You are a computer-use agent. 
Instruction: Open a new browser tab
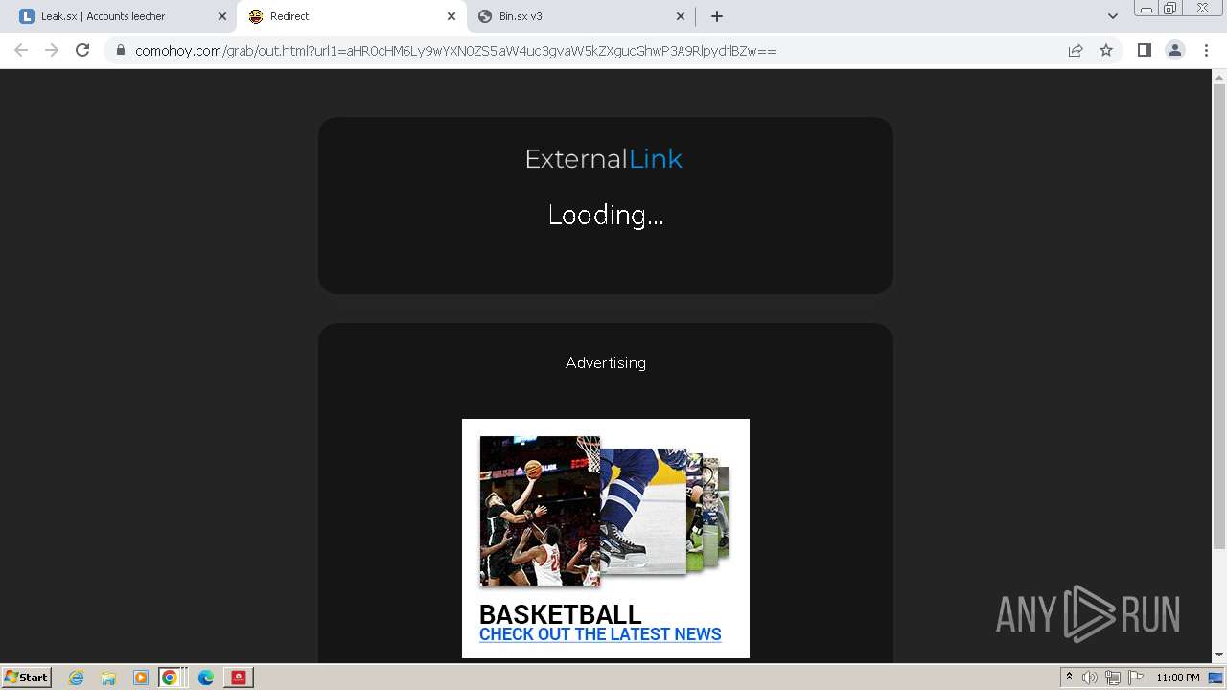click(717, 16)
